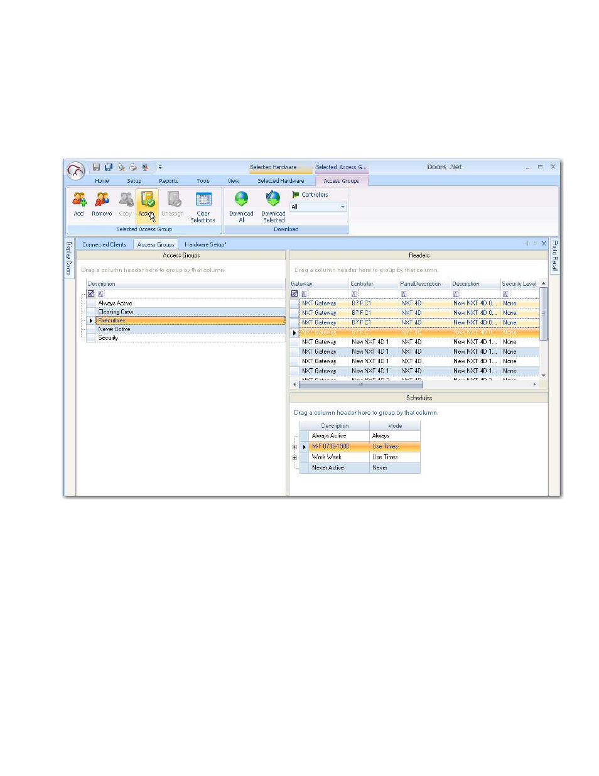This screenshot has width=599, height=776.
Task: Select the Executives access group
Action: [191, 320]
